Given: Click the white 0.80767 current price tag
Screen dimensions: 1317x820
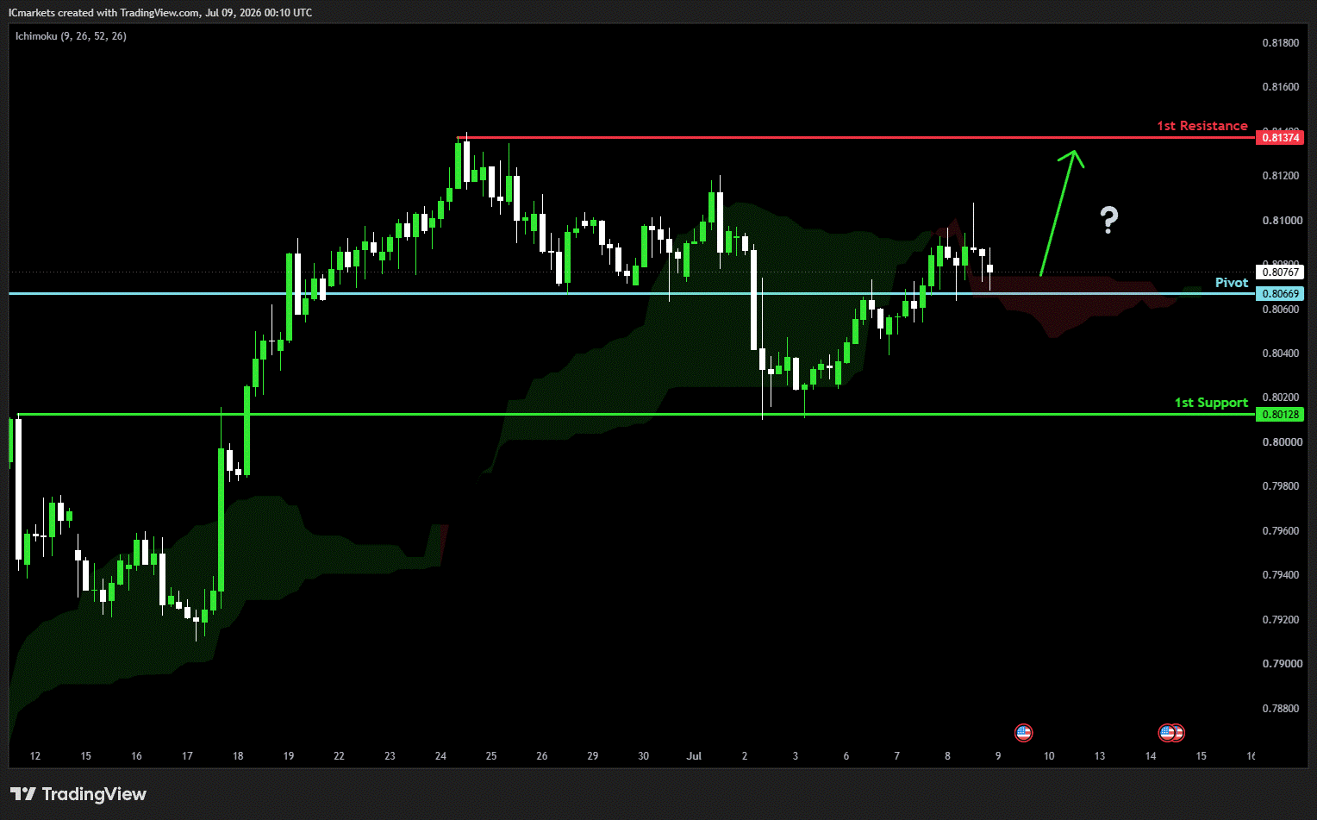Looking at the screenshot, I should [x=1280, y=272].
